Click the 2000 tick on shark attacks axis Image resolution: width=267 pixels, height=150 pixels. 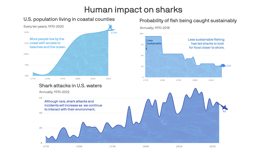click(x=146, y=146)
